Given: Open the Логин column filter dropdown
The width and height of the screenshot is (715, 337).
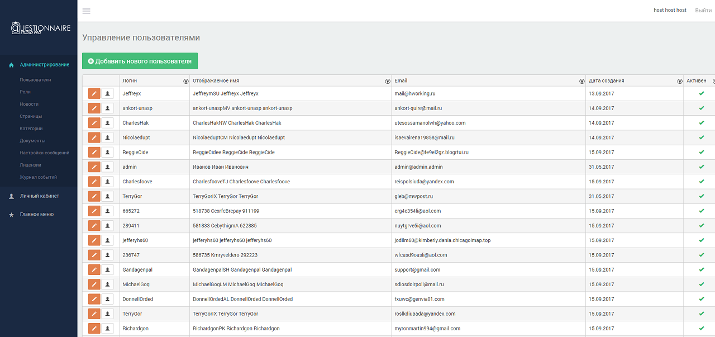Looking at the screenshot, I should click(186, 81).
